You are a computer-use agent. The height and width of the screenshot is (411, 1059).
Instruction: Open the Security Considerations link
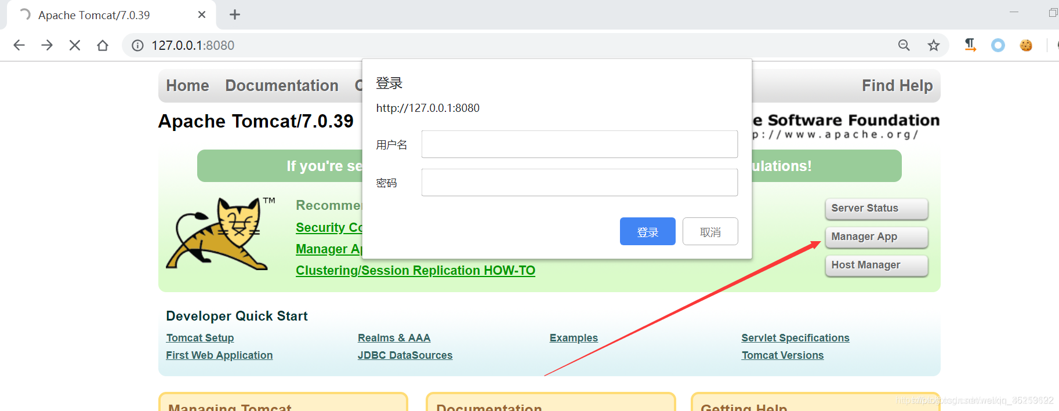[329, 228]
